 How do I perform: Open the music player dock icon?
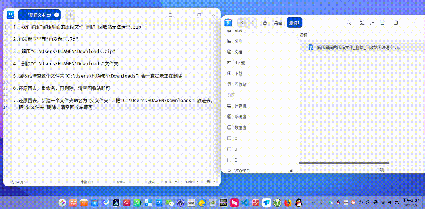pos(138,203)
